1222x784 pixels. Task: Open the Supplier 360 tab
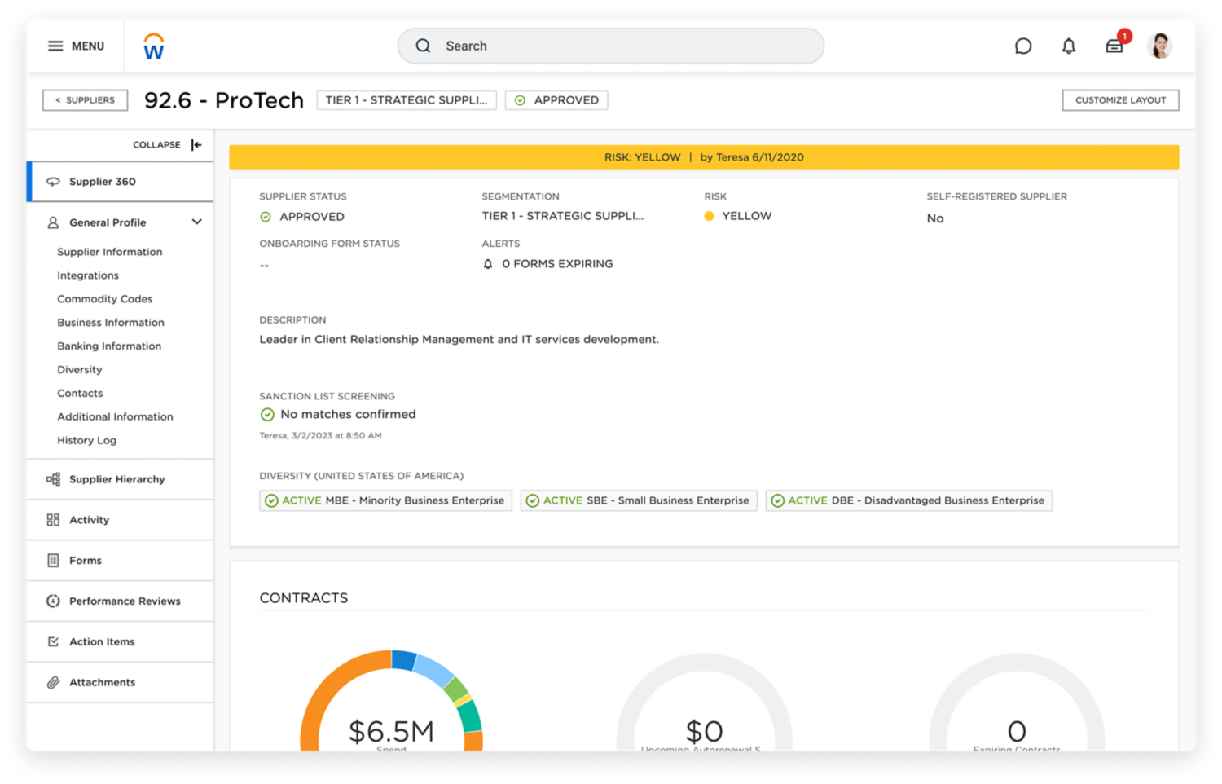103,182
